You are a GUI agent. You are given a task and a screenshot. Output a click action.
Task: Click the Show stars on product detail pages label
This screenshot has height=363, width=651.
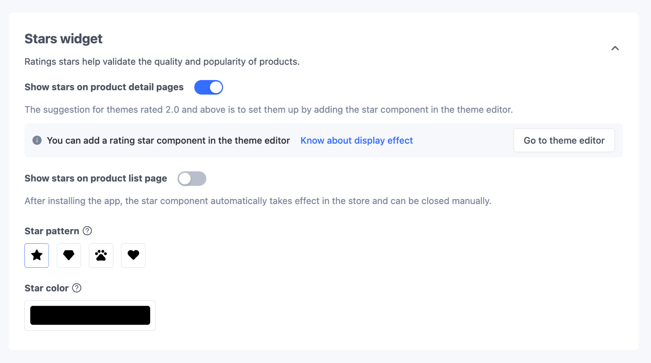point(104,87)
